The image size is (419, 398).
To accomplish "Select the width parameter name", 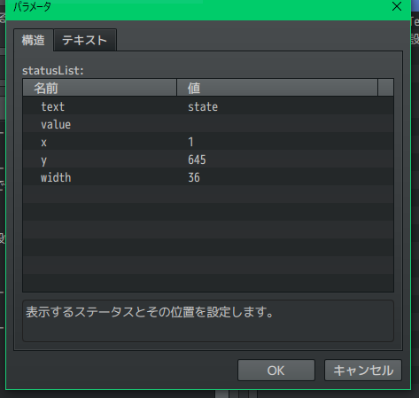I will pos(56,177).
